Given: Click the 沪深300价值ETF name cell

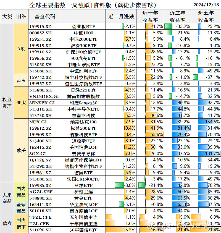Looking at the screenshot, I should (83, 52).
